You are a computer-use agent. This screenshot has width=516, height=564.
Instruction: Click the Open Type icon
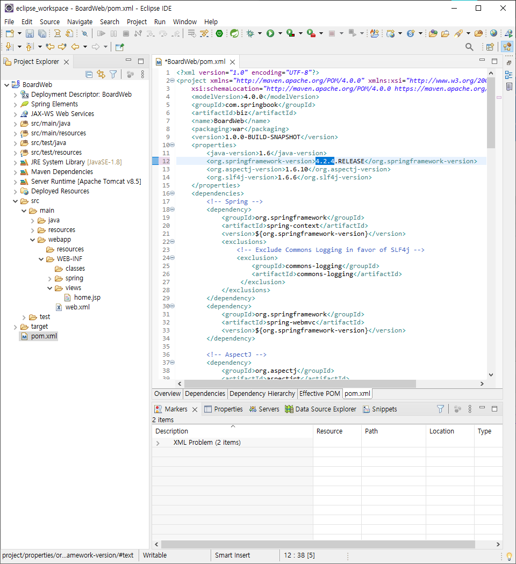pyautogui.click(x=433, y=33)
